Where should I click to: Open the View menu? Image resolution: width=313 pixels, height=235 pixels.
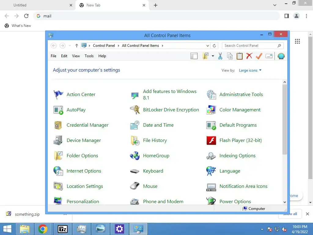click(76, 56)
